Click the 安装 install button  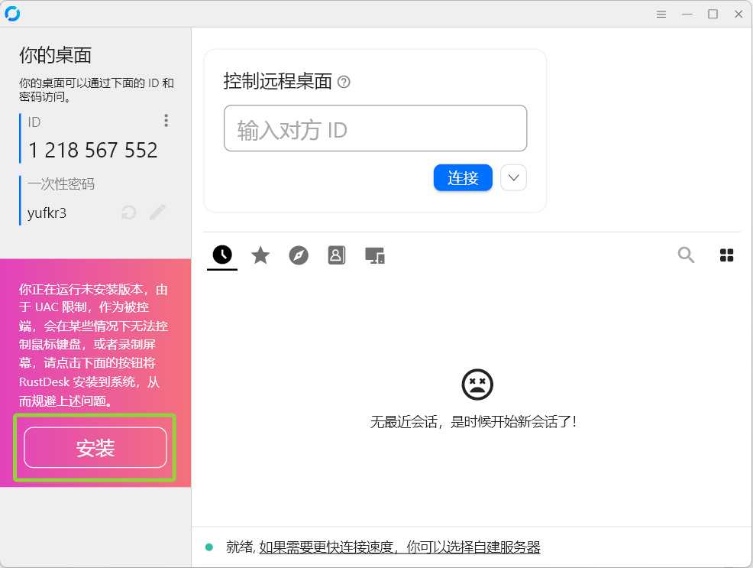point(95,447)
